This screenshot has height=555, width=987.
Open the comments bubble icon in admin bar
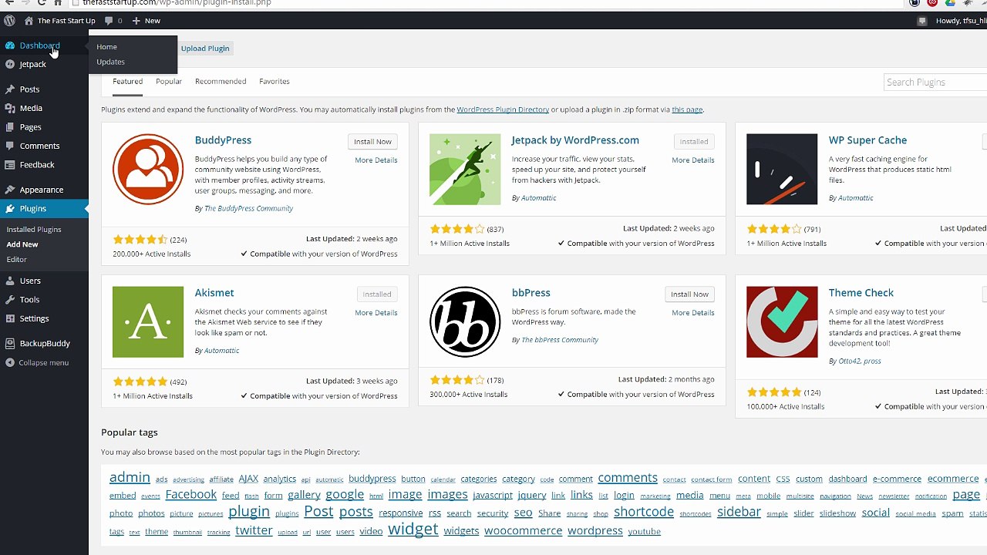(109, 21)
